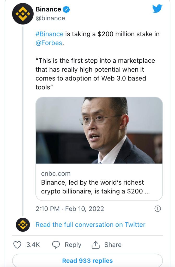Visit the @Forbes mention
Screen dimensions: 175x267
49,43
